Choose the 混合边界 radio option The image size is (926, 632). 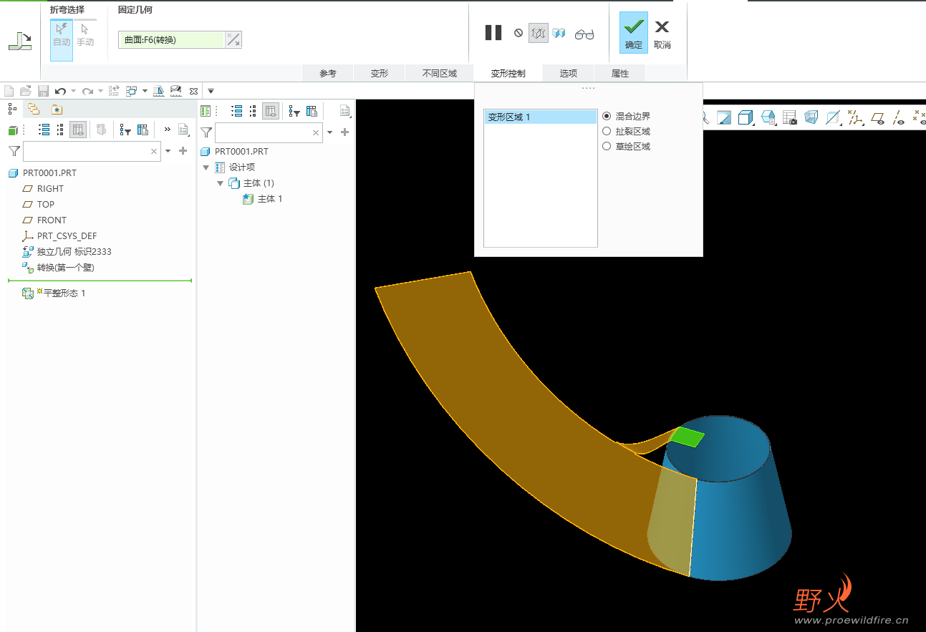(x=607, y=116)
